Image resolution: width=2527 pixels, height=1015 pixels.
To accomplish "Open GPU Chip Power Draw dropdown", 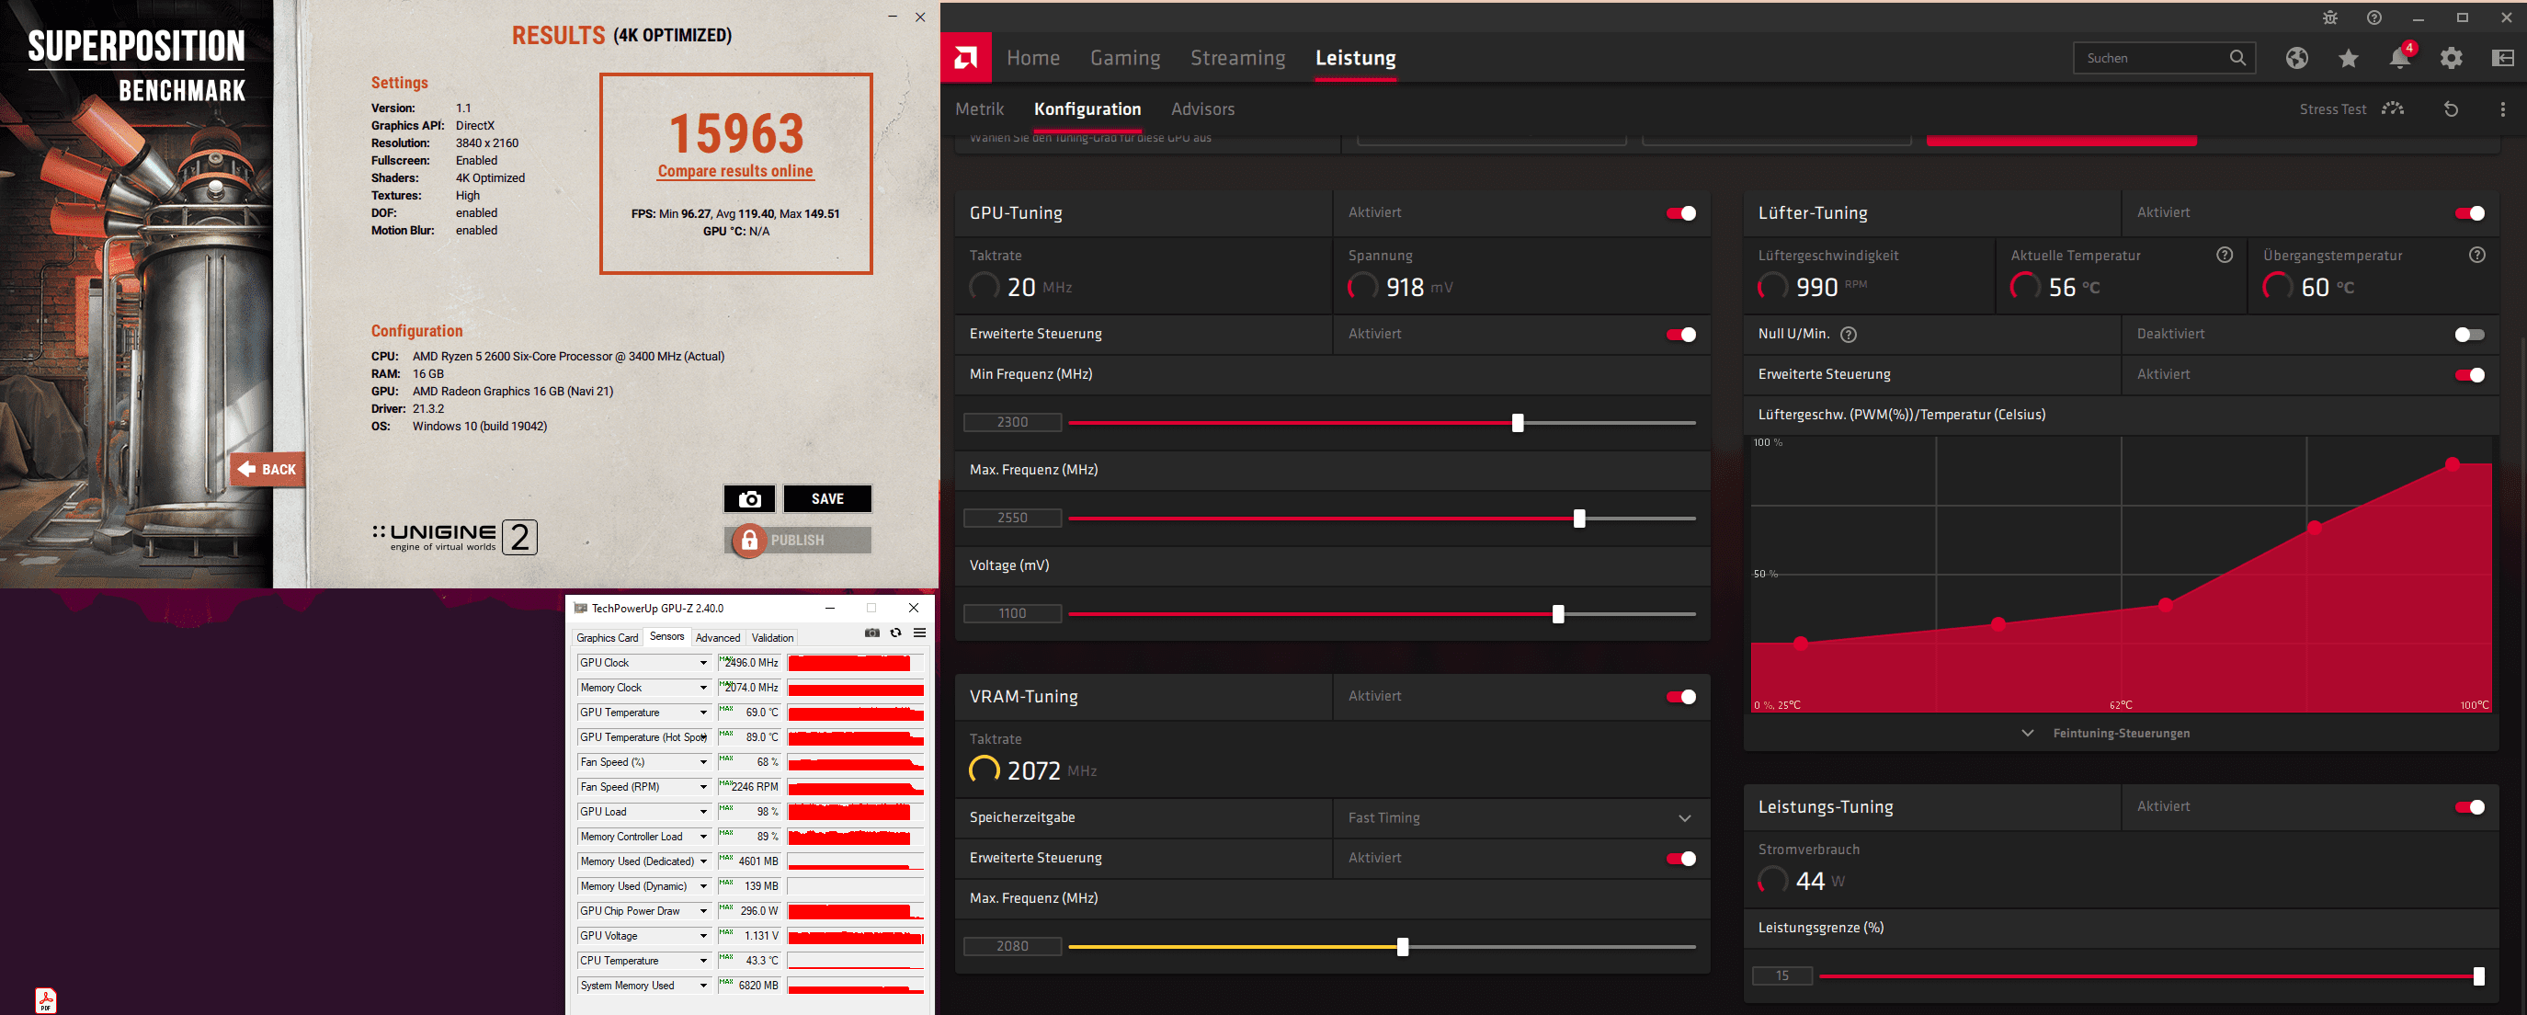I will tap(703, 911).
